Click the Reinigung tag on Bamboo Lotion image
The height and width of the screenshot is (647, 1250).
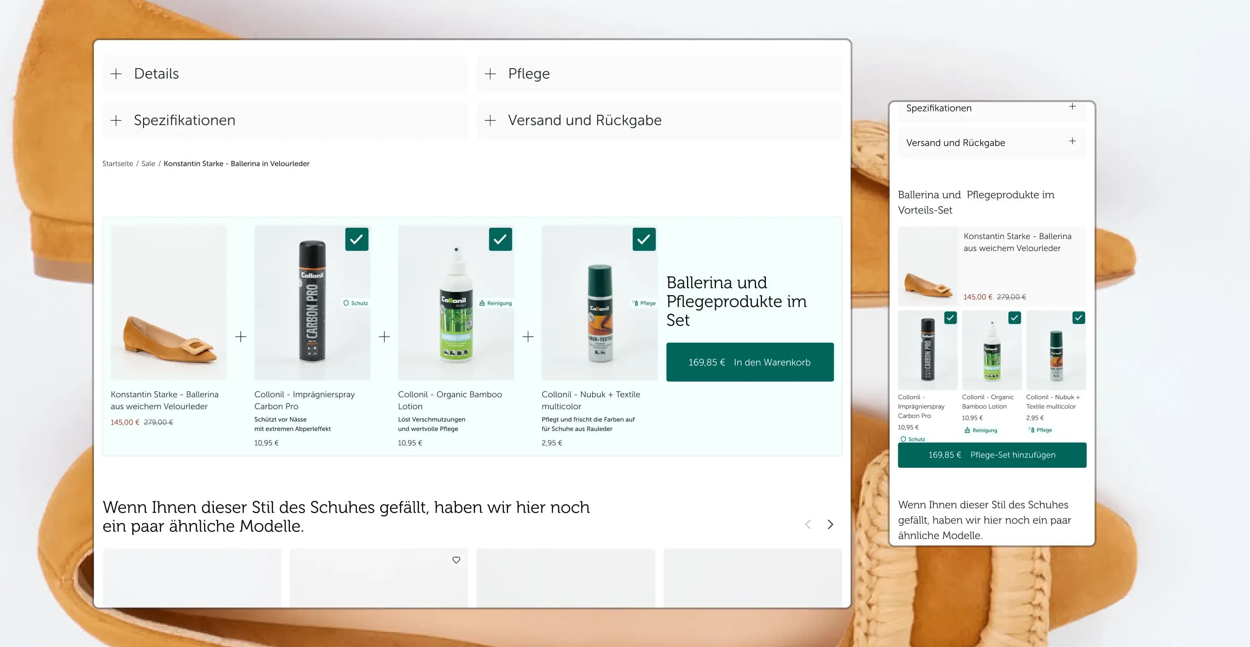click(496, 303)
